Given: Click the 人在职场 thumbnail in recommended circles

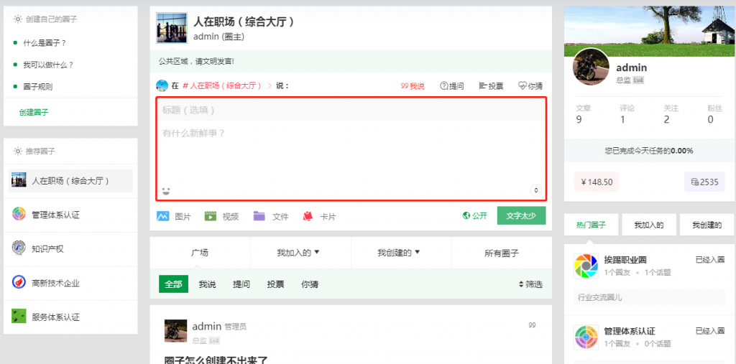Looking at the screenshot, I should pos(19,181).
